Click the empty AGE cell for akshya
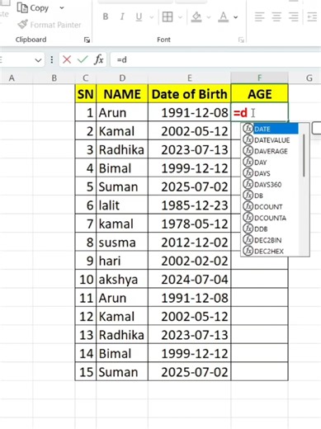 coord(260,280)
